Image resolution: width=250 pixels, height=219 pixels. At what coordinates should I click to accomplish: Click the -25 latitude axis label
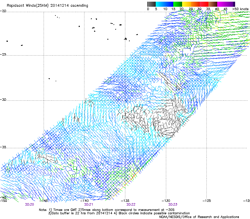click(x=3, y=54)
